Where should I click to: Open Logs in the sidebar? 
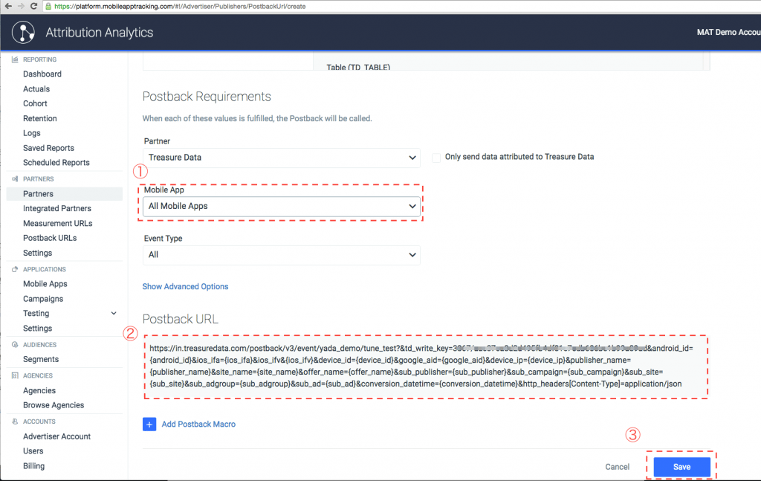click(x=31, y=133)
